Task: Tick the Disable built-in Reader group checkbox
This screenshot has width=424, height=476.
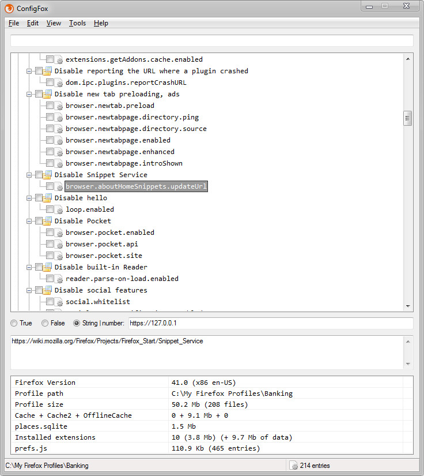Action: pos(39,267)
